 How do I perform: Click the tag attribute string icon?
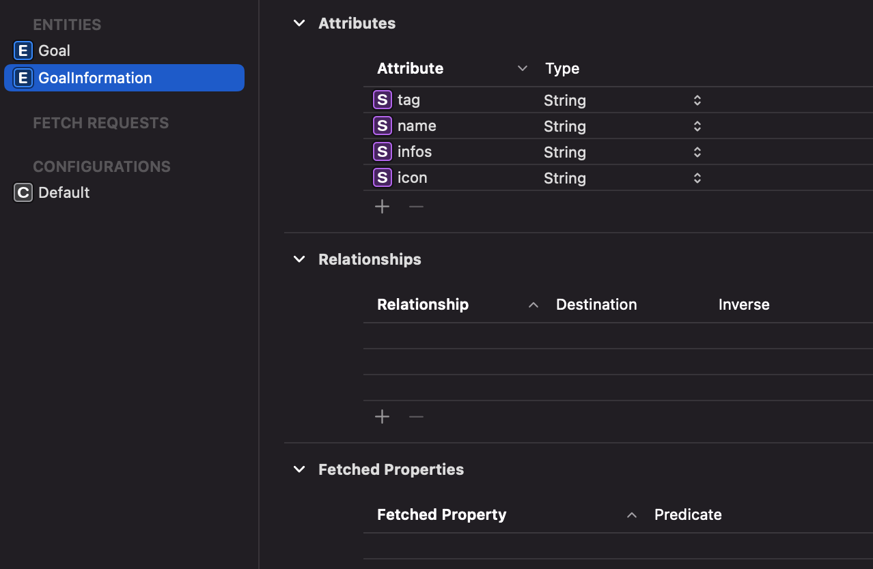(x=383, y=100)
